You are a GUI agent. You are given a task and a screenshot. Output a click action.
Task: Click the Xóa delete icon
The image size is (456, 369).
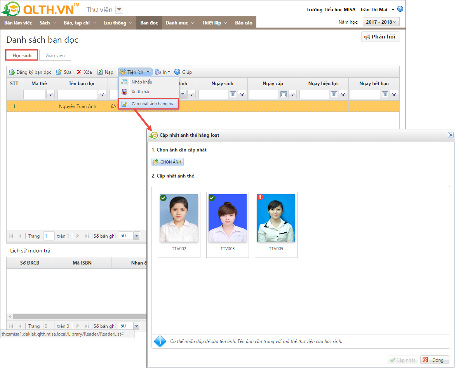click(80, 72)
